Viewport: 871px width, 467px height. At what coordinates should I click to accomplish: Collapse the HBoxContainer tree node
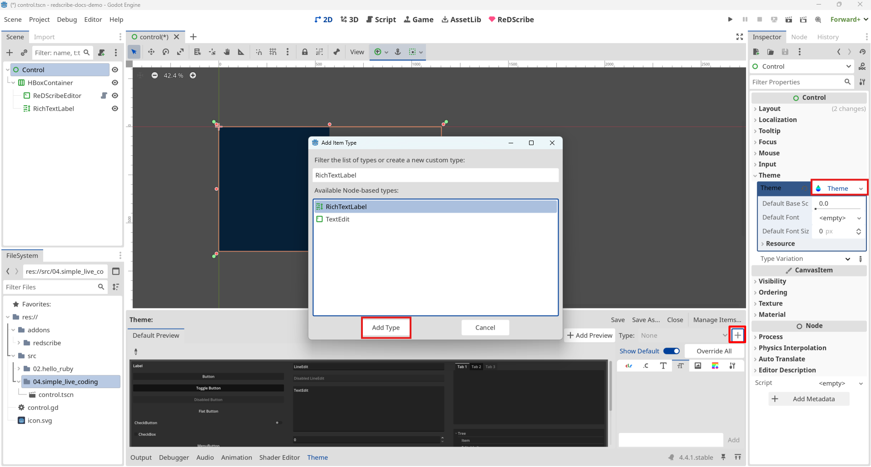click(13, 83)
